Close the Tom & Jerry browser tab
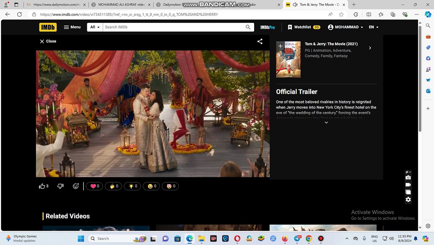The image size is (434, 245). (x=344, y=5)
